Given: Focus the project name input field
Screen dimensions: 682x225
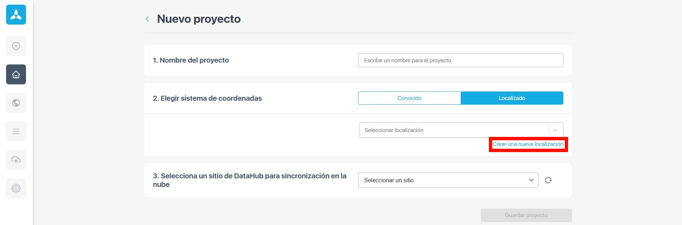Looking at the screenshot, I should coord(460,61).
